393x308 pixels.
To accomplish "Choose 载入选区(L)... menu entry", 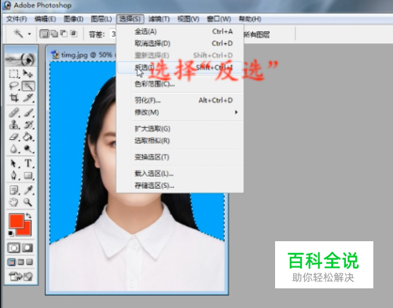I will 180,174.
